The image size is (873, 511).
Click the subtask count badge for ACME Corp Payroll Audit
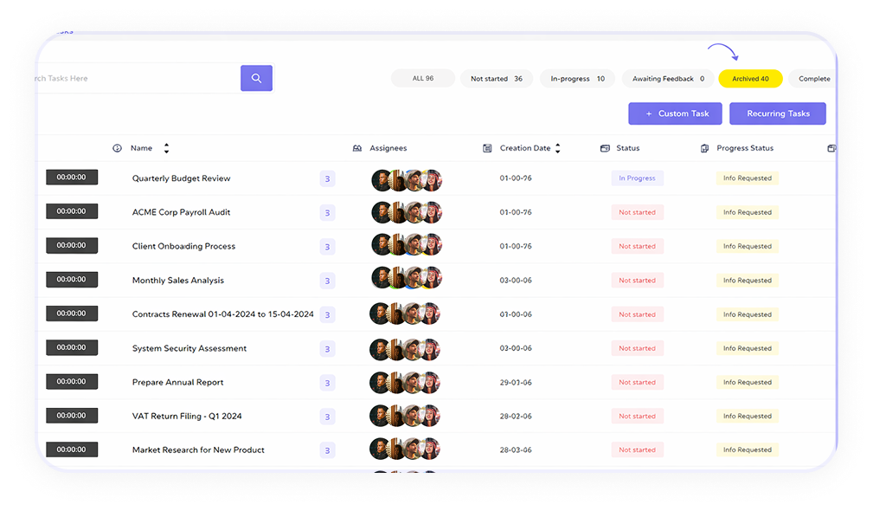[x=327, y=213]
